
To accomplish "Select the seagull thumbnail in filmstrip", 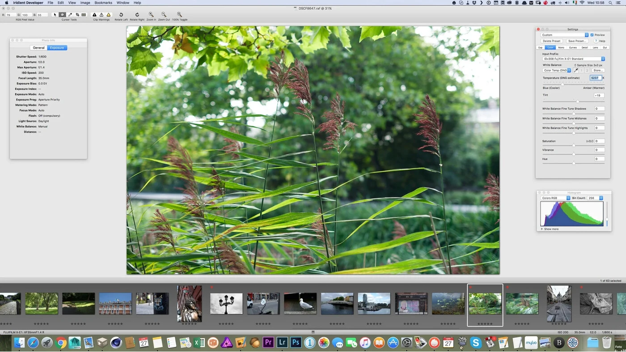I will (x=300, y=304).
